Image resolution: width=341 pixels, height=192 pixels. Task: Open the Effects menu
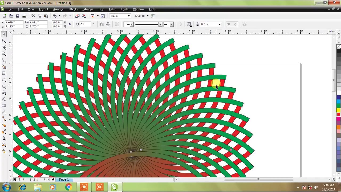(x=73, y=9)
